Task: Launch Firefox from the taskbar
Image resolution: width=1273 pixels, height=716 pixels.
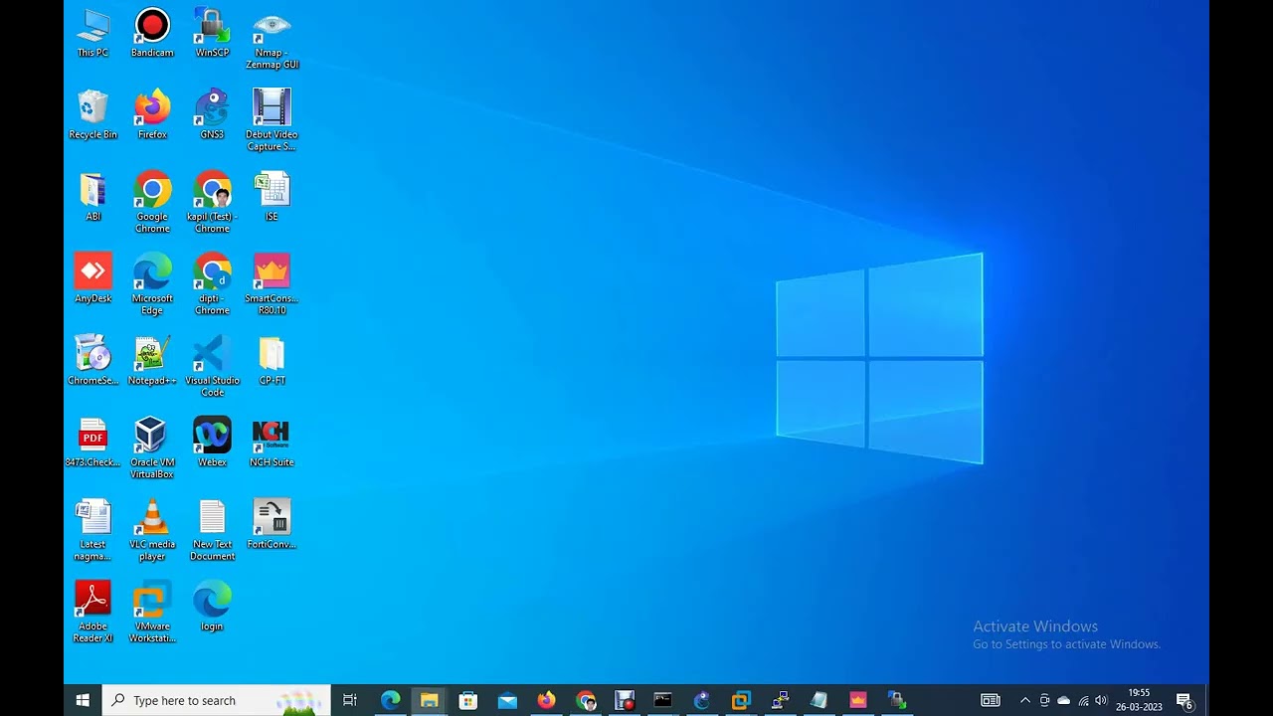Action: (546, 700)
